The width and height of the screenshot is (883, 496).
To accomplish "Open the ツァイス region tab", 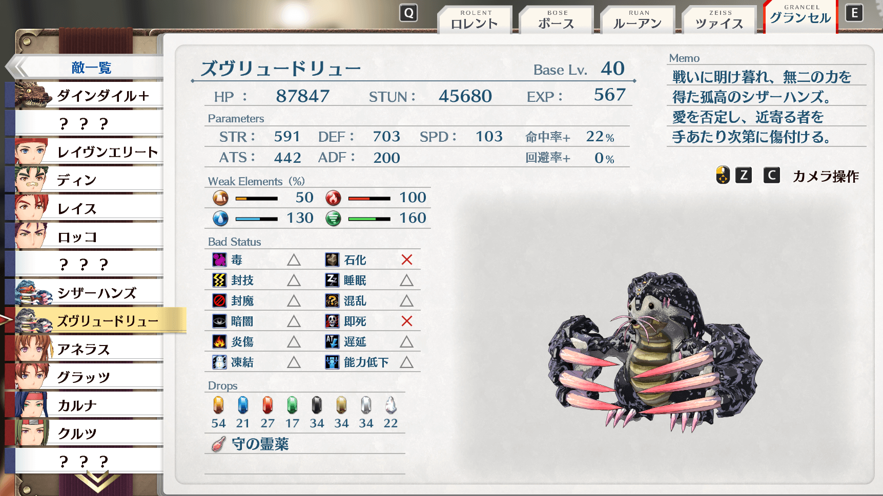I will pyautogui.click(x=720, y=20).
